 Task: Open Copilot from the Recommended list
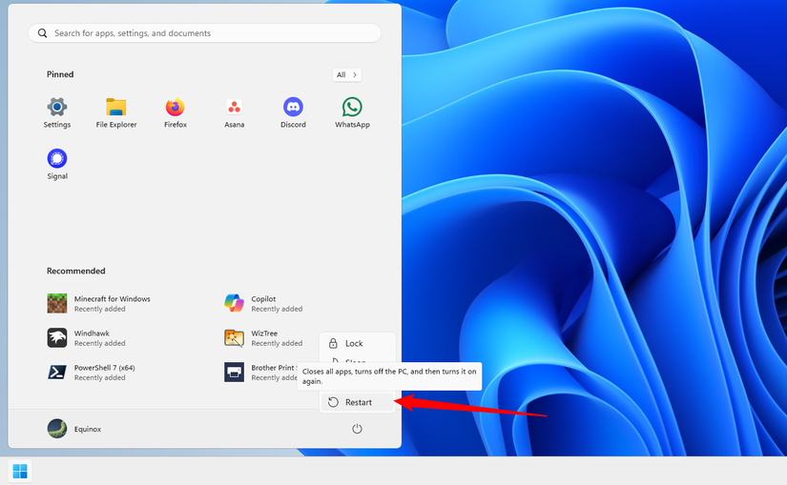262,303
